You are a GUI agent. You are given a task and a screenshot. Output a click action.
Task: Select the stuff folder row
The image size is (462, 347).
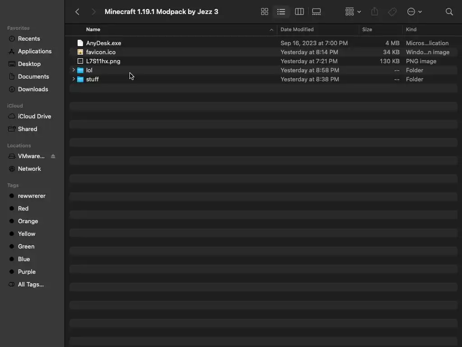click(263, 80)
